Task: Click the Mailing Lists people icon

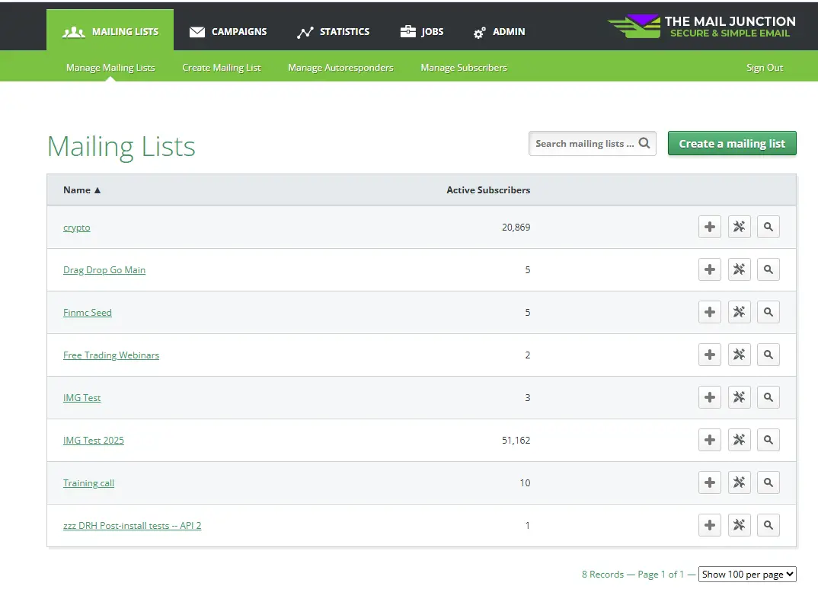Action: tap(74, 32)
